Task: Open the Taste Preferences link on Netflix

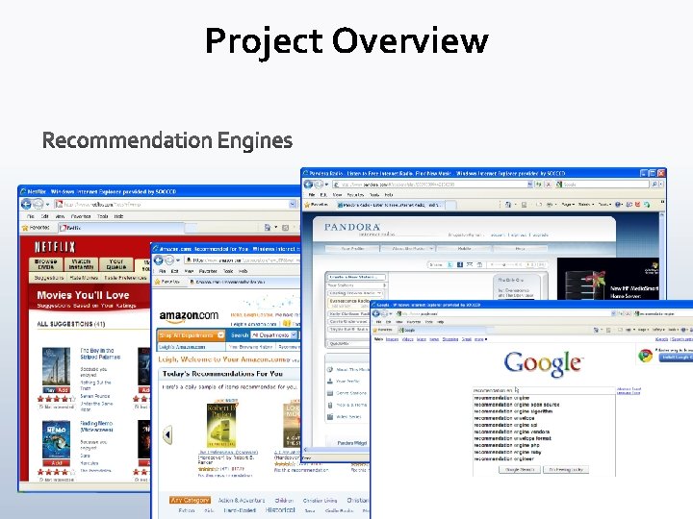Action: pyautogui.click(x=125, y=278)
